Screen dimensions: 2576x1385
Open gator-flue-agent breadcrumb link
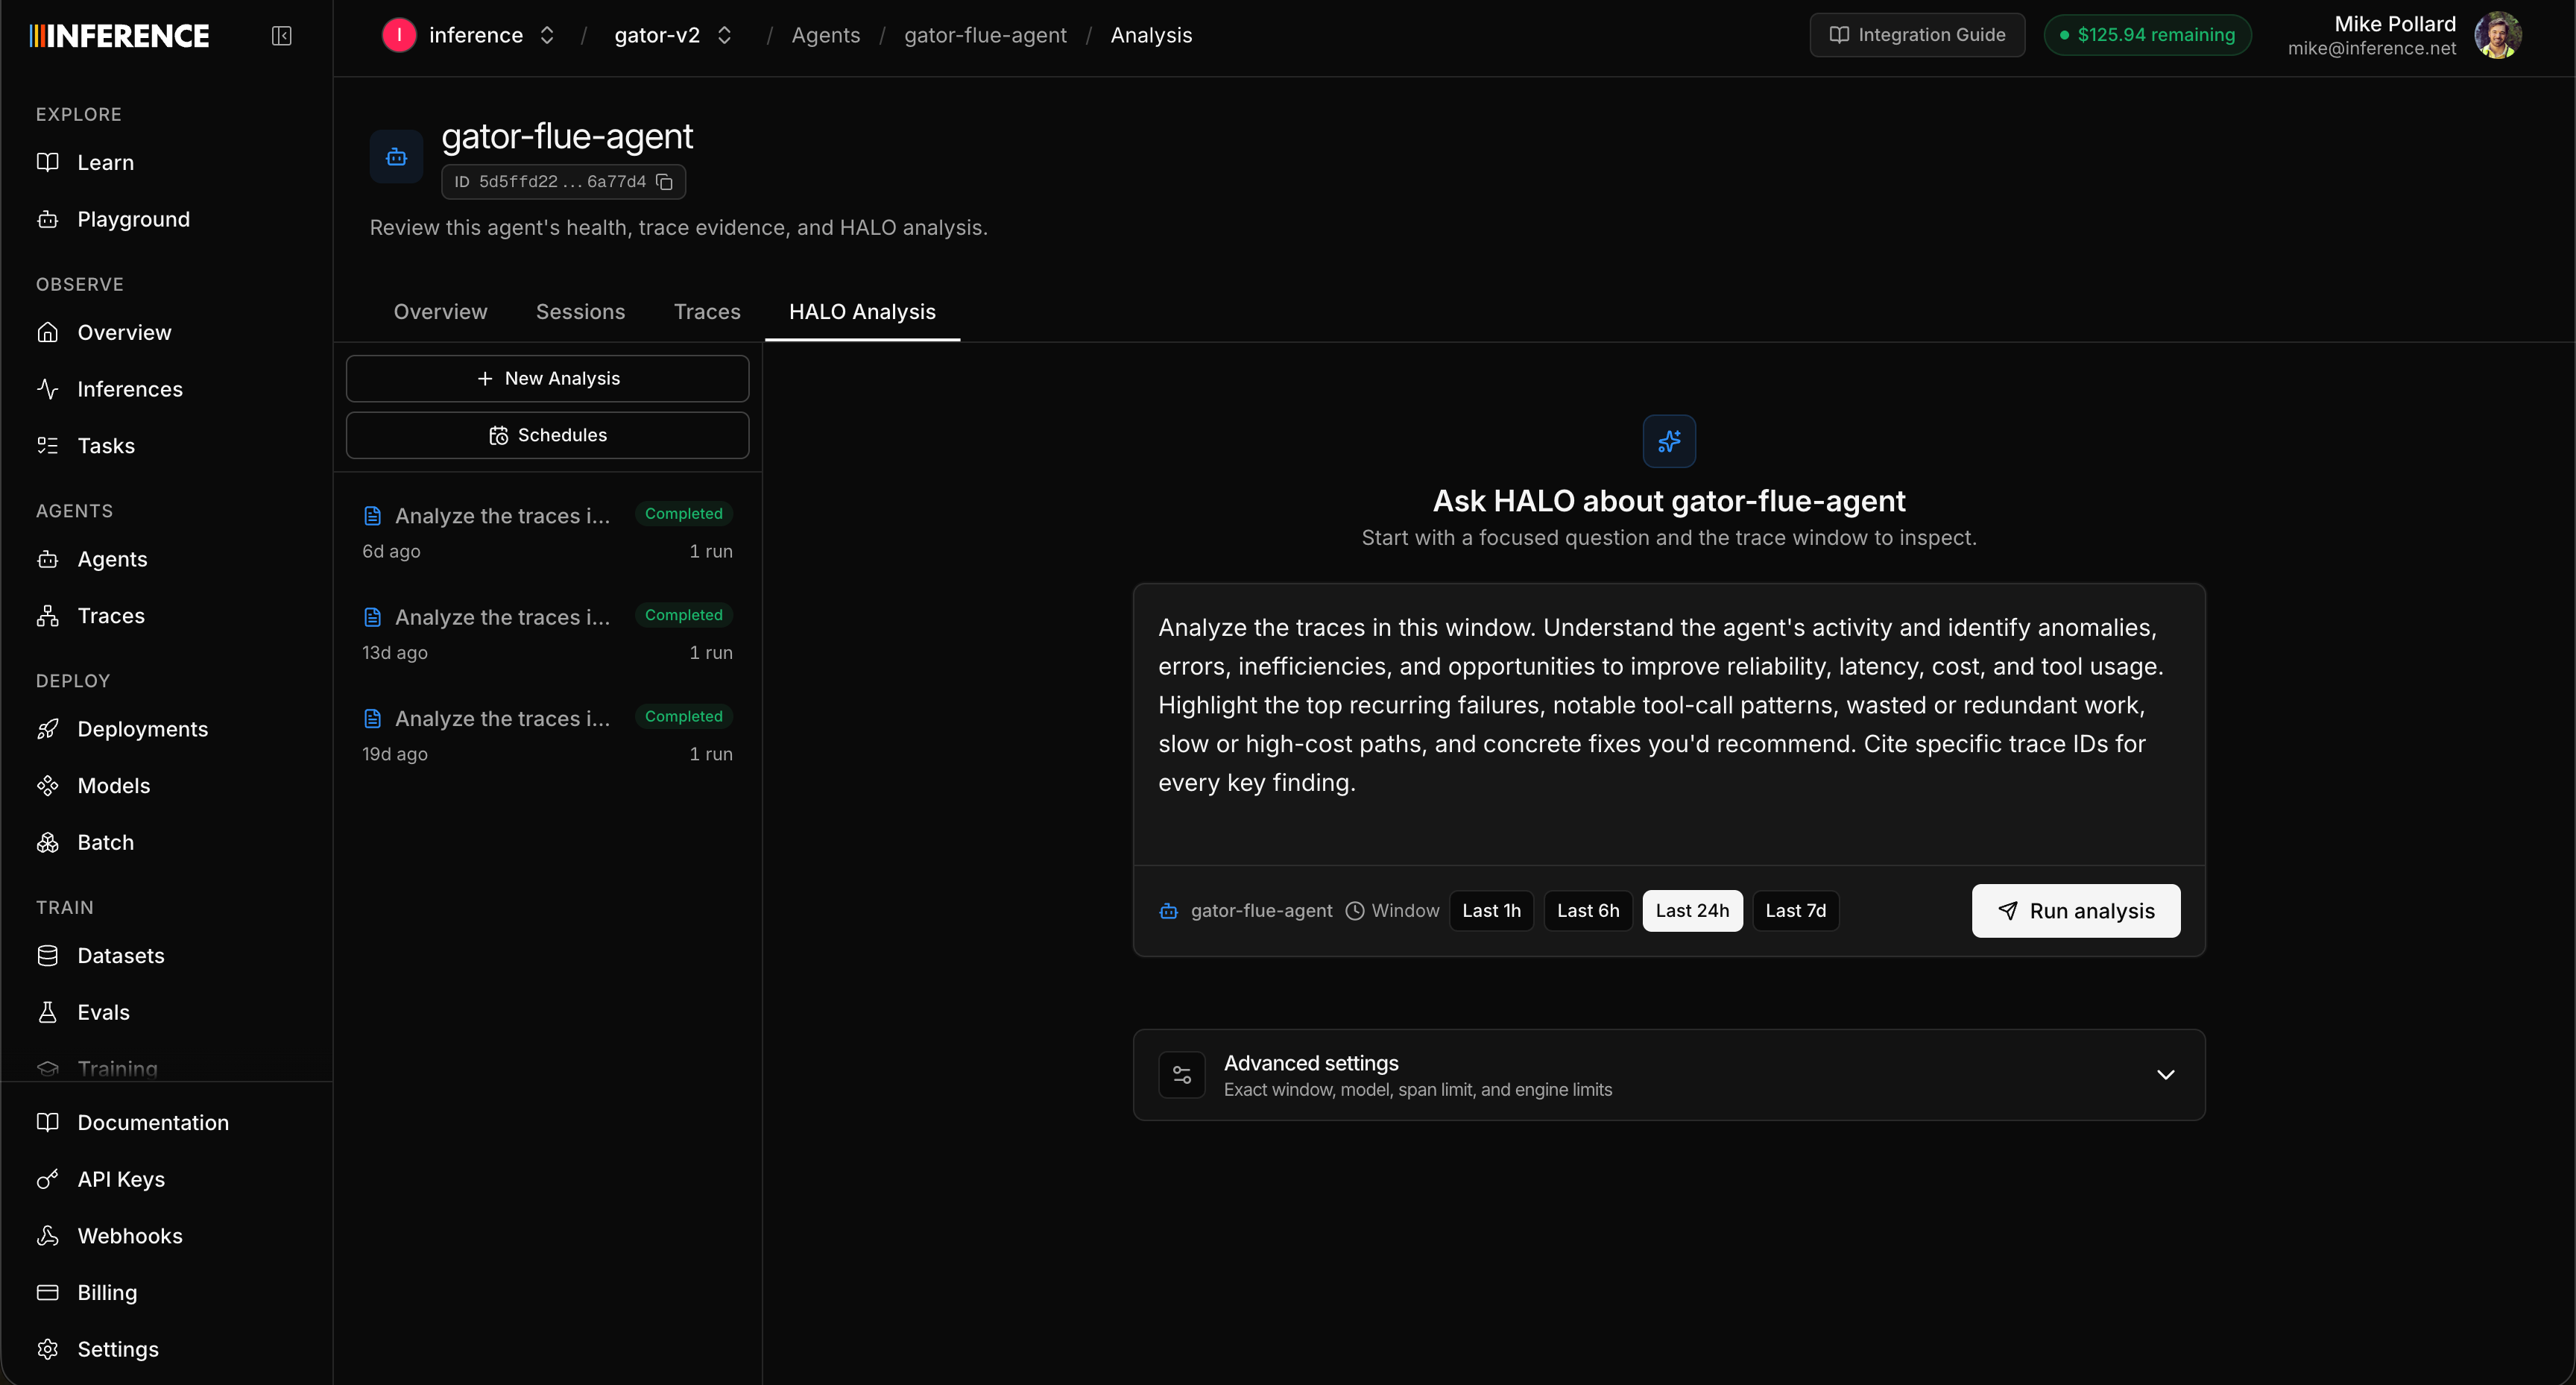tap(985, 36)
